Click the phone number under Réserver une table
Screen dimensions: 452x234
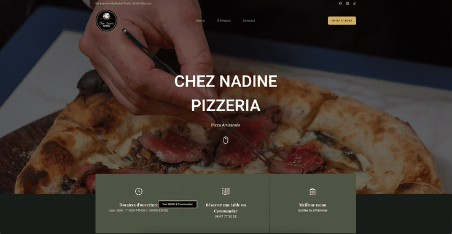click(226, 216)
